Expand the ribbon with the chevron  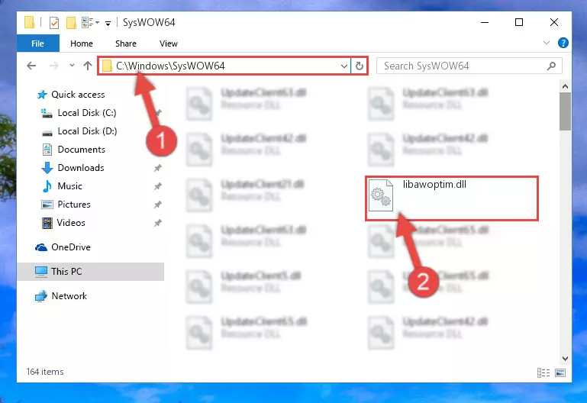547,43
